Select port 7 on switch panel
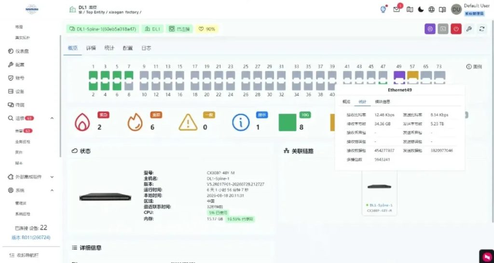Image resolution: width=494 pixels, height=263 pixels. pos(129,76)
